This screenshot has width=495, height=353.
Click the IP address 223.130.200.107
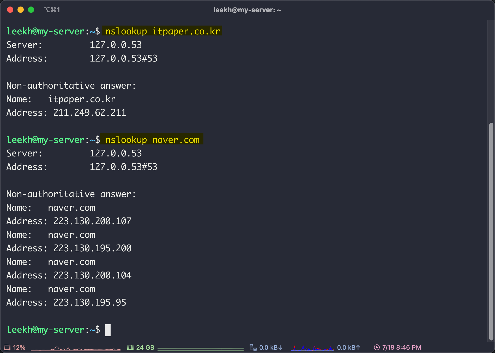(92, 221)
